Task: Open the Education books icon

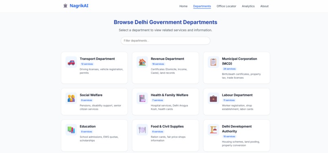Action: click(71, 130)
